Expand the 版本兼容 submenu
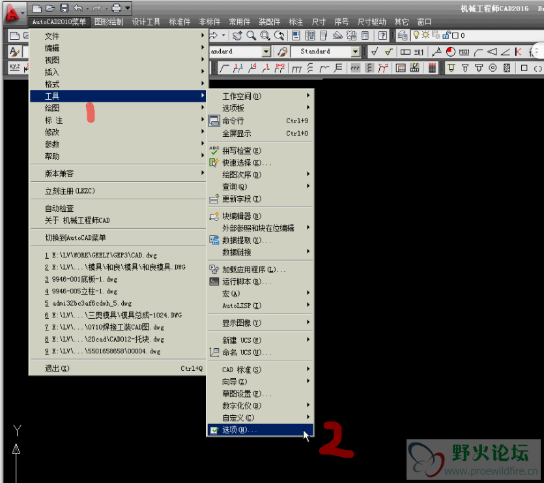544x483 pixels. coord(118,173)
